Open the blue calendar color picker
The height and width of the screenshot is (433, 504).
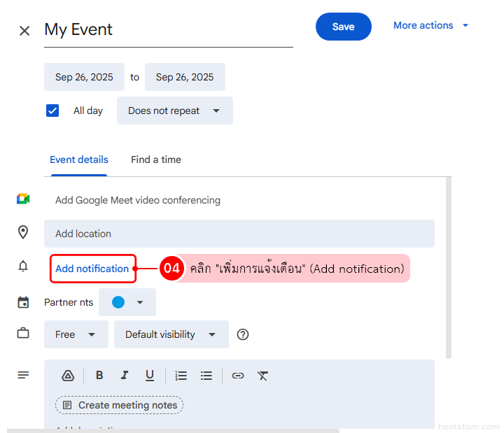click(x=127, y=302)
